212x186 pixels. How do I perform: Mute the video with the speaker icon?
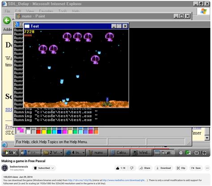[x=23, y=153]
